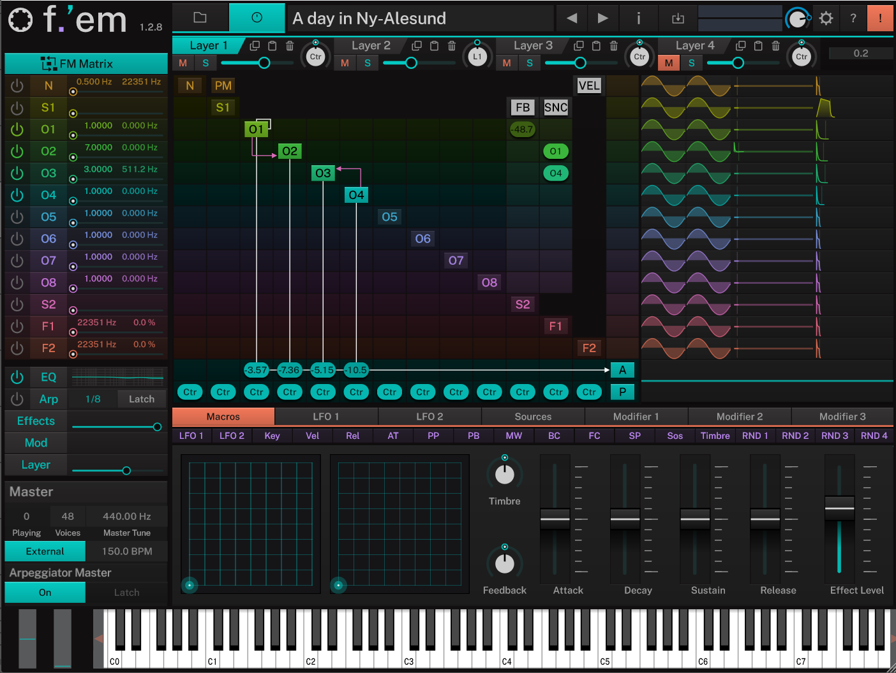Click the preset info icon
Screen dimensions: 896x673
[x=638, y=18]
